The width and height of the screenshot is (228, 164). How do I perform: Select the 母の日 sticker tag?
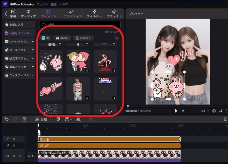tap(62, 38)
